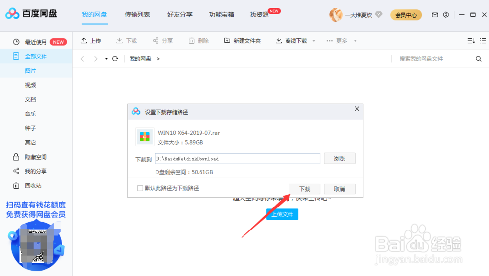Click the Download toolbar button
The width and height of the screenshot is (489, 276).
(127, 41)
